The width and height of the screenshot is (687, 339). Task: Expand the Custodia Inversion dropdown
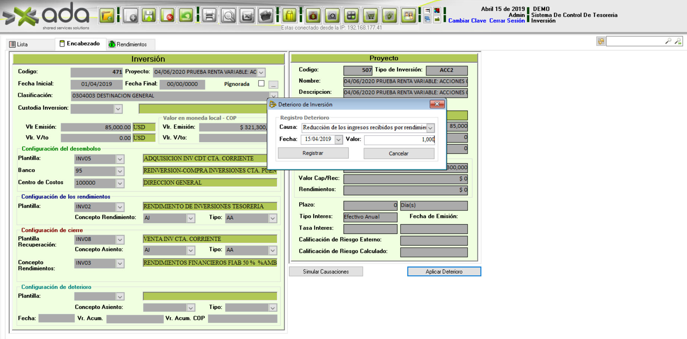click(x=118, y=109)
